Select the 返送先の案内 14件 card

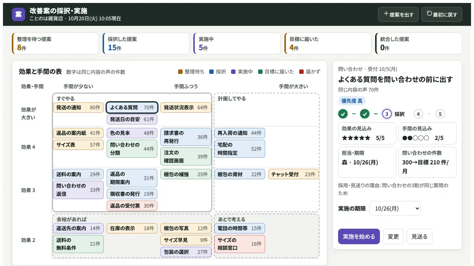[x=78, y=228]
